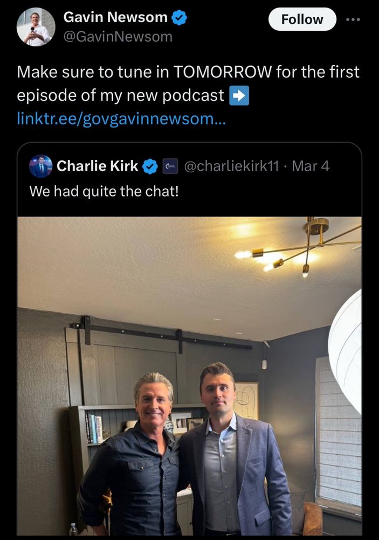The height and width of the screenshot is (540, 379).
Task: Open the linktr.ee/govgavinnewsom link
Action: point(121,119)
